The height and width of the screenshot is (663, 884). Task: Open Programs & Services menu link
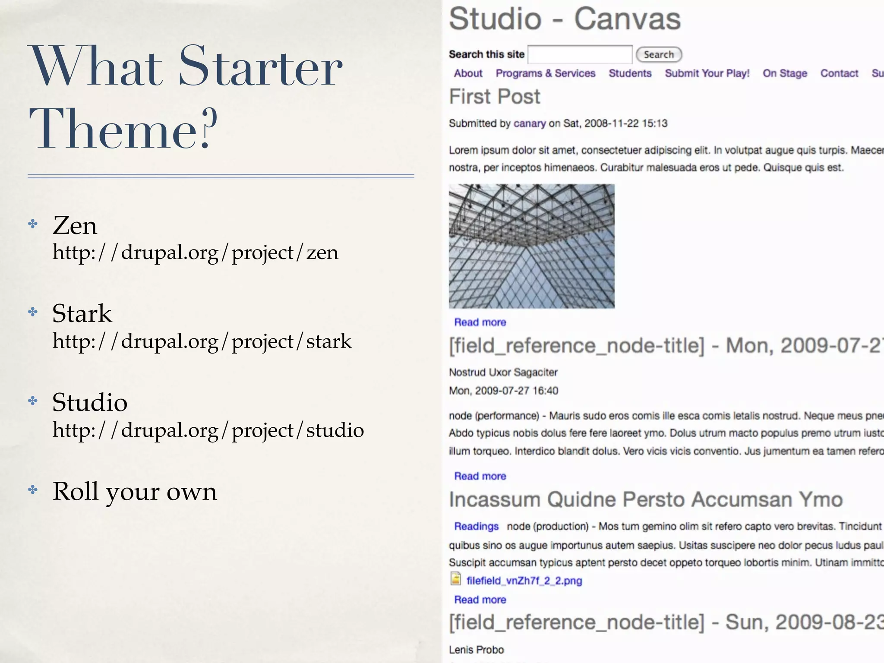tap(545, 73)
